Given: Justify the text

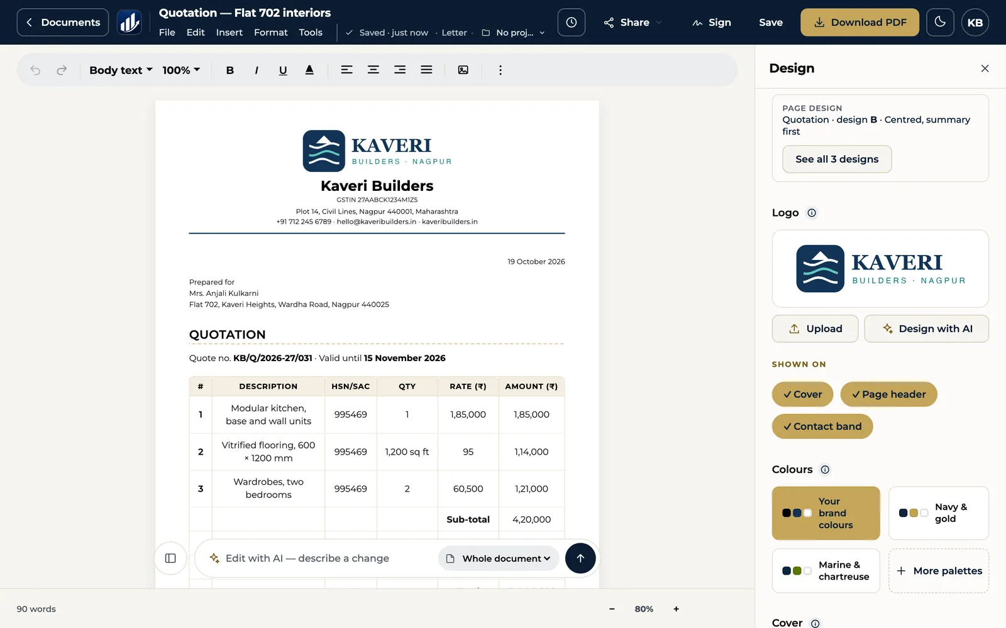Looking at the screenshot, I should pos(426,70).
